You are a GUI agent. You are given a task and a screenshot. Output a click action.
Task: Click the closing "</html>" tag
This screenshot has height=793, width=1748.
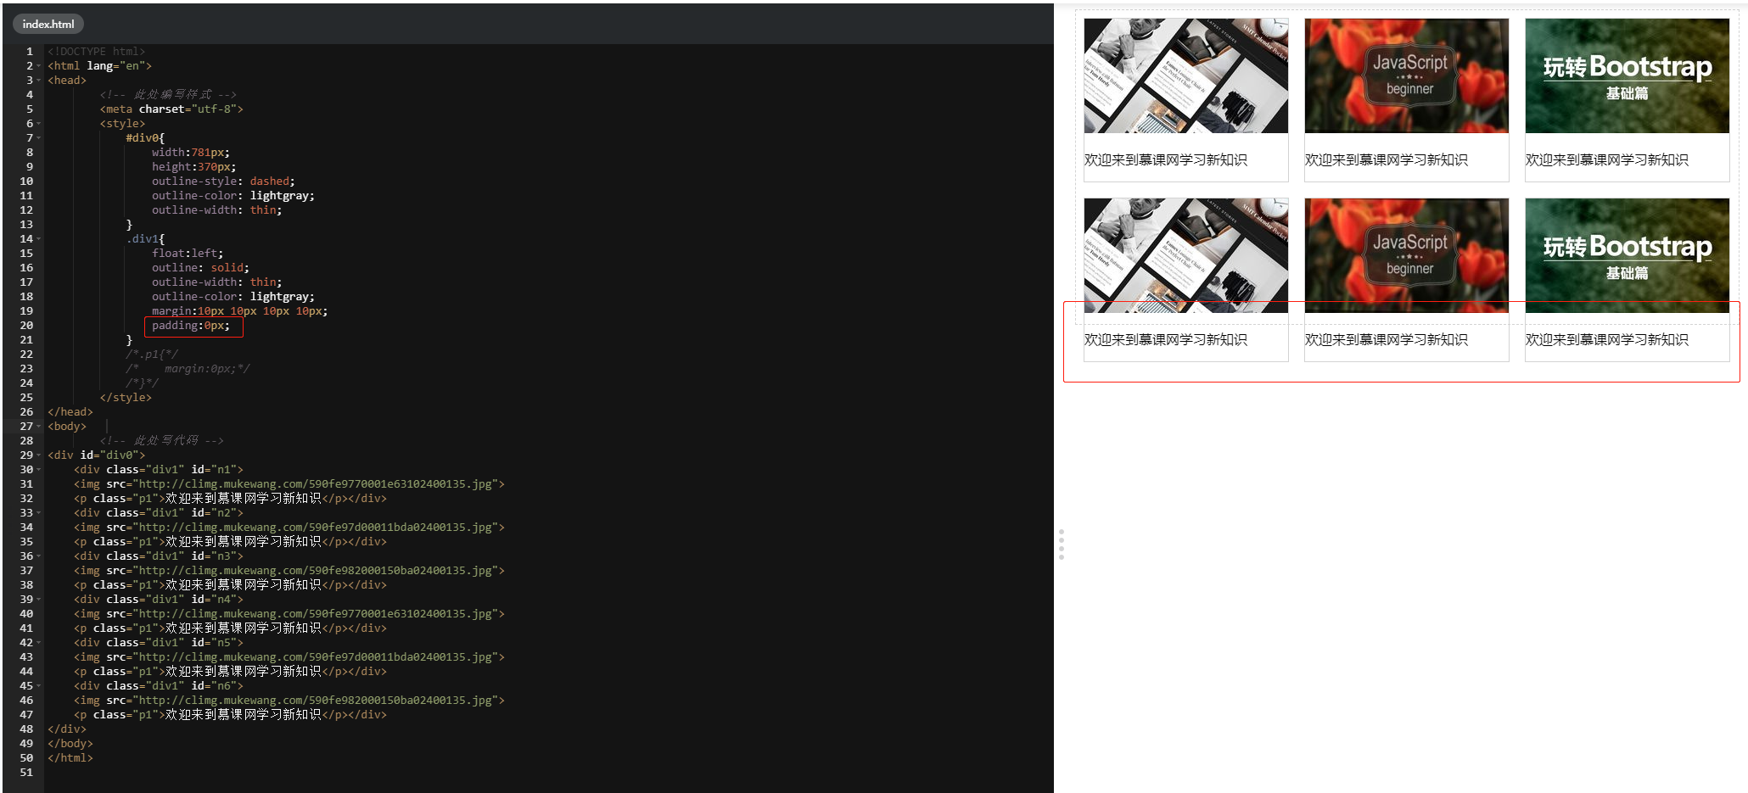pyautogui.click(x=70, y=758)
